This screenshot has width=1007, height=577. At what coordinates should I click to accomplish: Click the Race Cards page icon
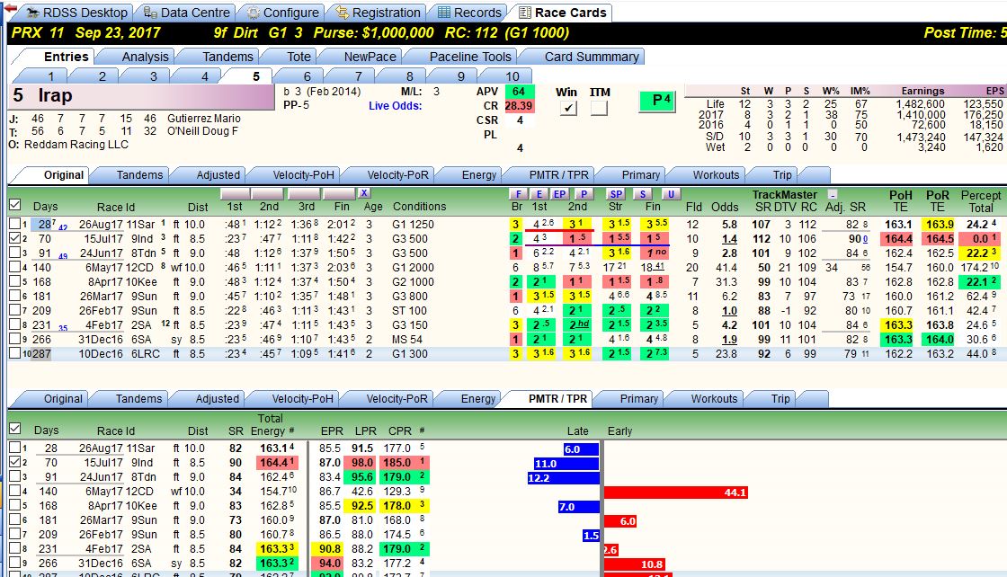pyautogui.click(x=525, y=13)
